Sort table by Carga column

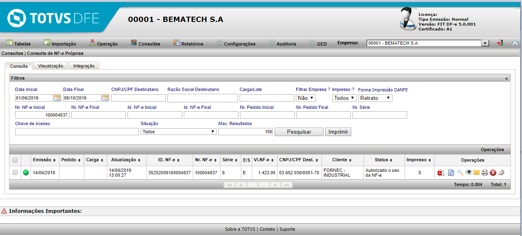tap(96, 160)
